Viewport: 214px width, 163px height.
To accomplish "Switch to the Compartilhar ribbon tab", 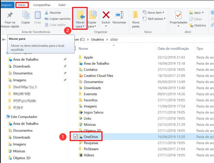I will 42,5.
